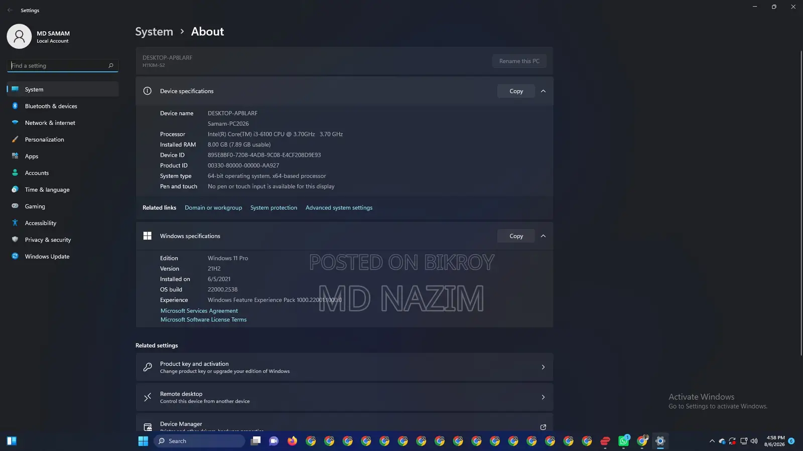Click OS build 22000.2538
This screenshot has height=451, width=803.
223,290
